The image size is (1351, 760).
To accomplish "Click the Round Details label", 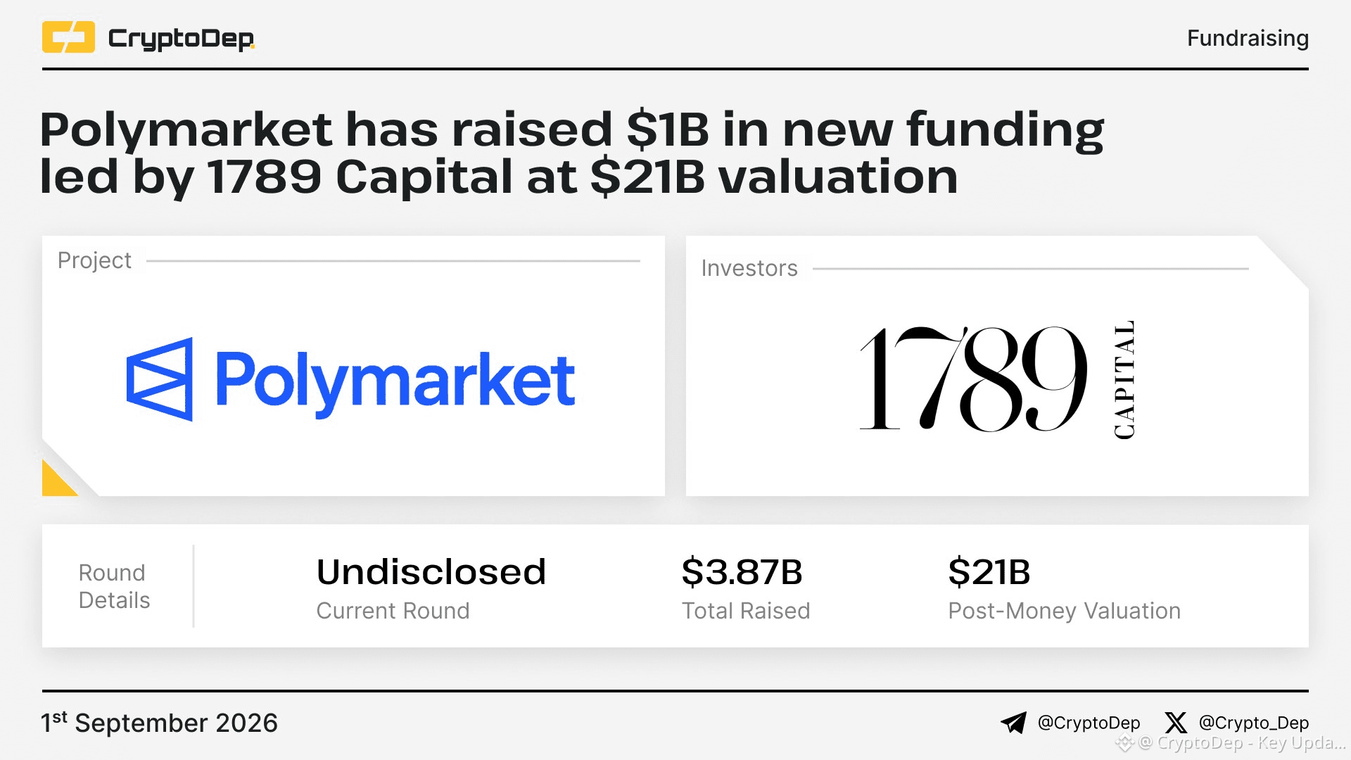I will pos(114,586).
